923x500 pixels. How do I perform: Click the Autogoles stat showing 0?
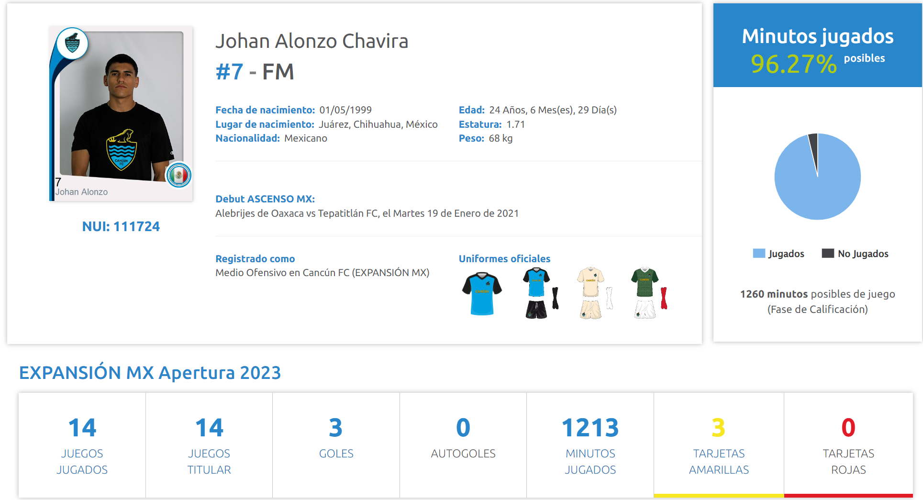pyautogui.click(x=463, y=445)
